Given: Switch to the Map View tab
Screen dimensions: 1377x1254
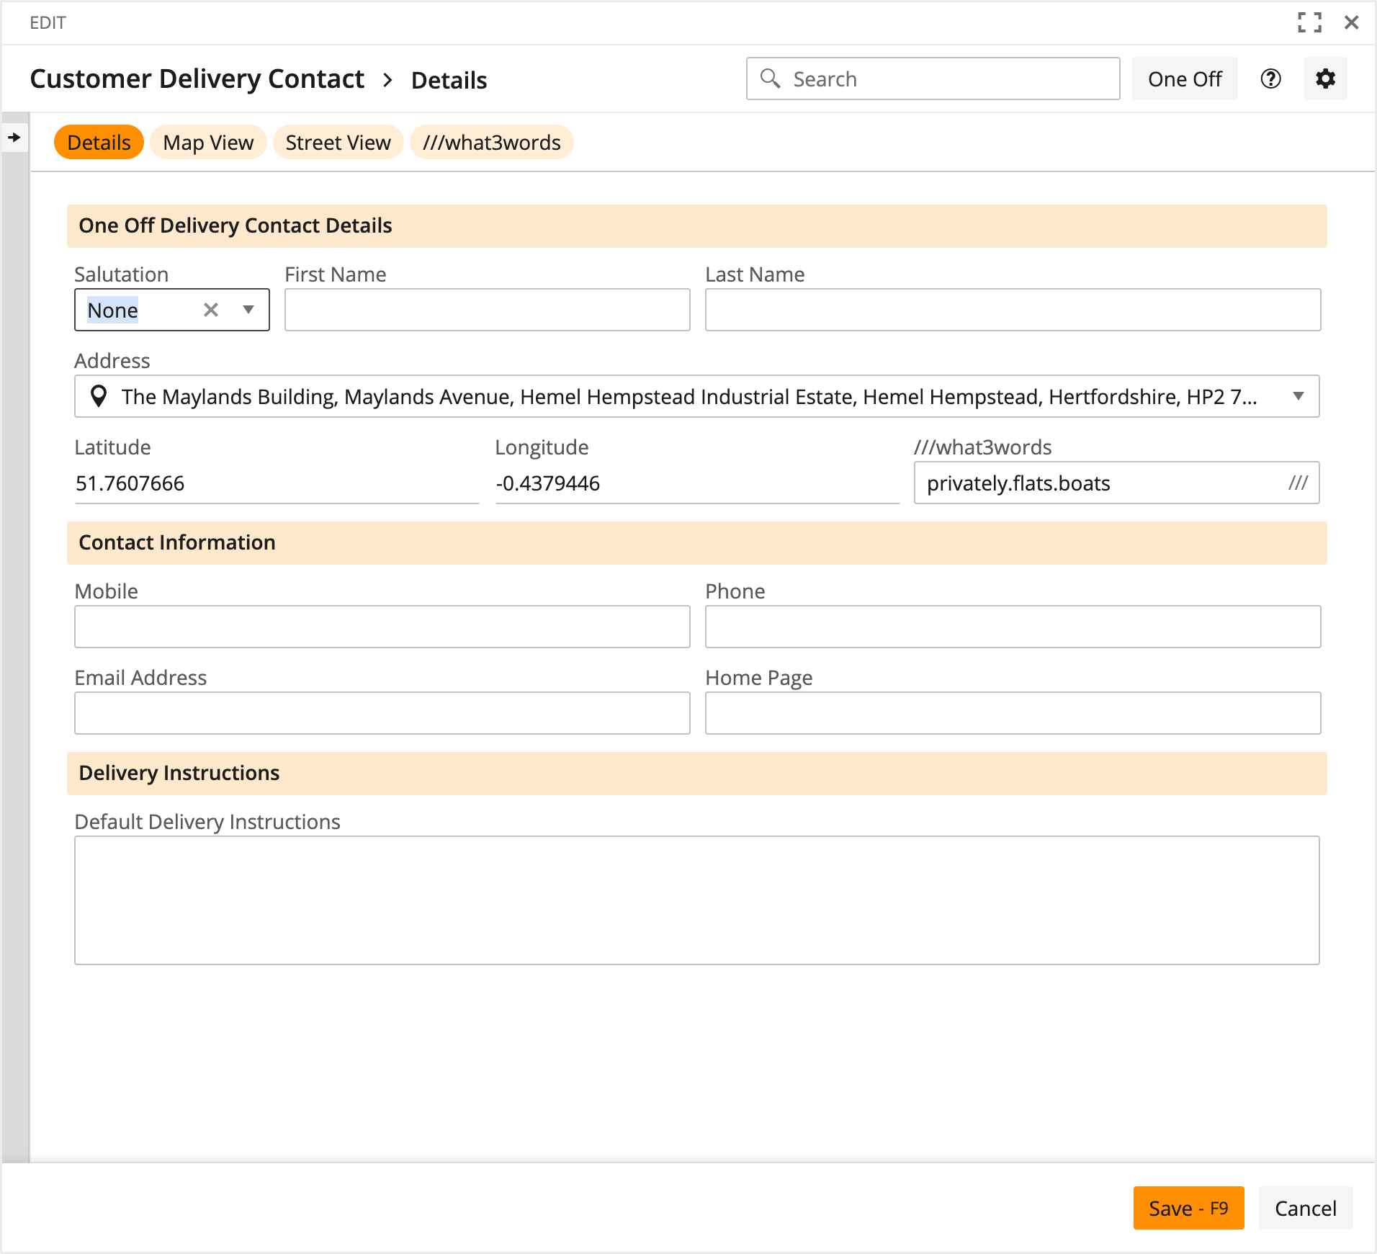Looking at the screenshot, I should pos(208,143).
